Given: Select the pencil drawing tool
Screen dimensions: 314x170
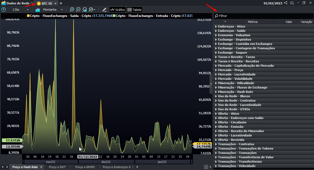Looking at the screenshot, I should click(x=104, y=10).
